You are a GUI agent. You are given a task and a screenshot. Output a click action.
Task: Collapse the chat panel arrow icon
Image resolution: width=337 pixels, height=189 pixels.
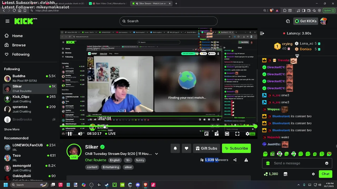[x=262, y=33]
